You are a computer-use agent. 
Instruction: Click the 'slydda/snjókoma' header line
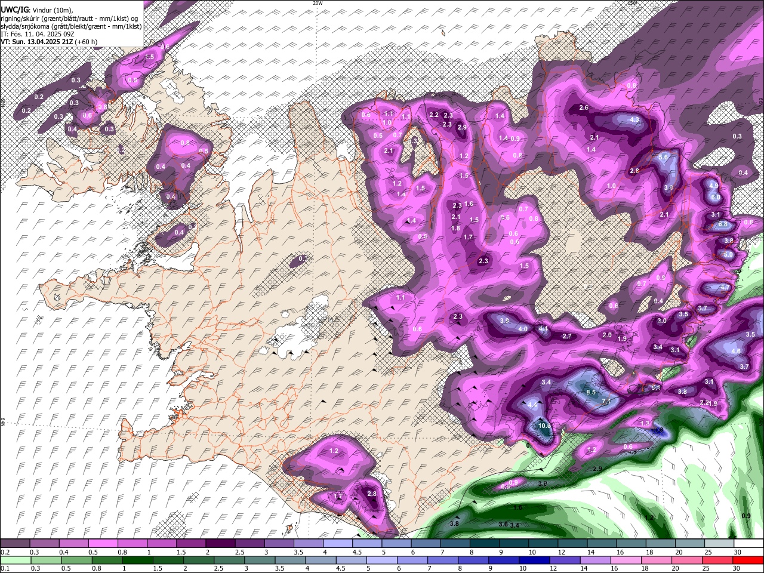(x=71, y=26)
